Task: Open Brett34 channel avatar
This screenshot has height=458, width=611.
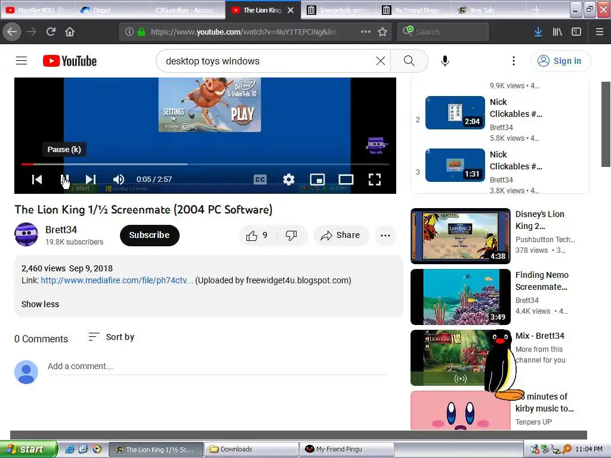Action: pos(26,234)
